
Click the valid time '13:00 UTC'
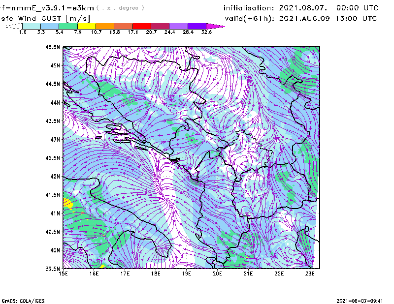pos(356,19)
